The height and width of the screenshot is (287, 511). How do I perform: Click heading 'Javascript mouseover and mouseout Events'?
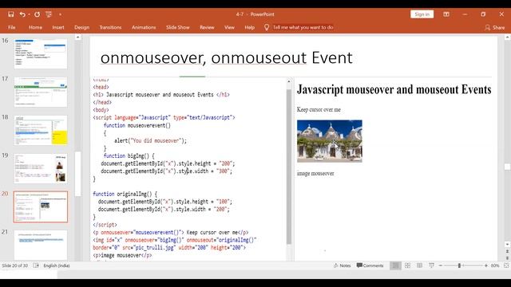394,89
